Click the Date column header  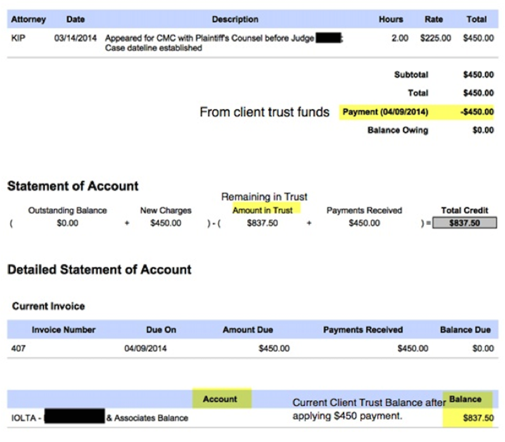(75, 20)
